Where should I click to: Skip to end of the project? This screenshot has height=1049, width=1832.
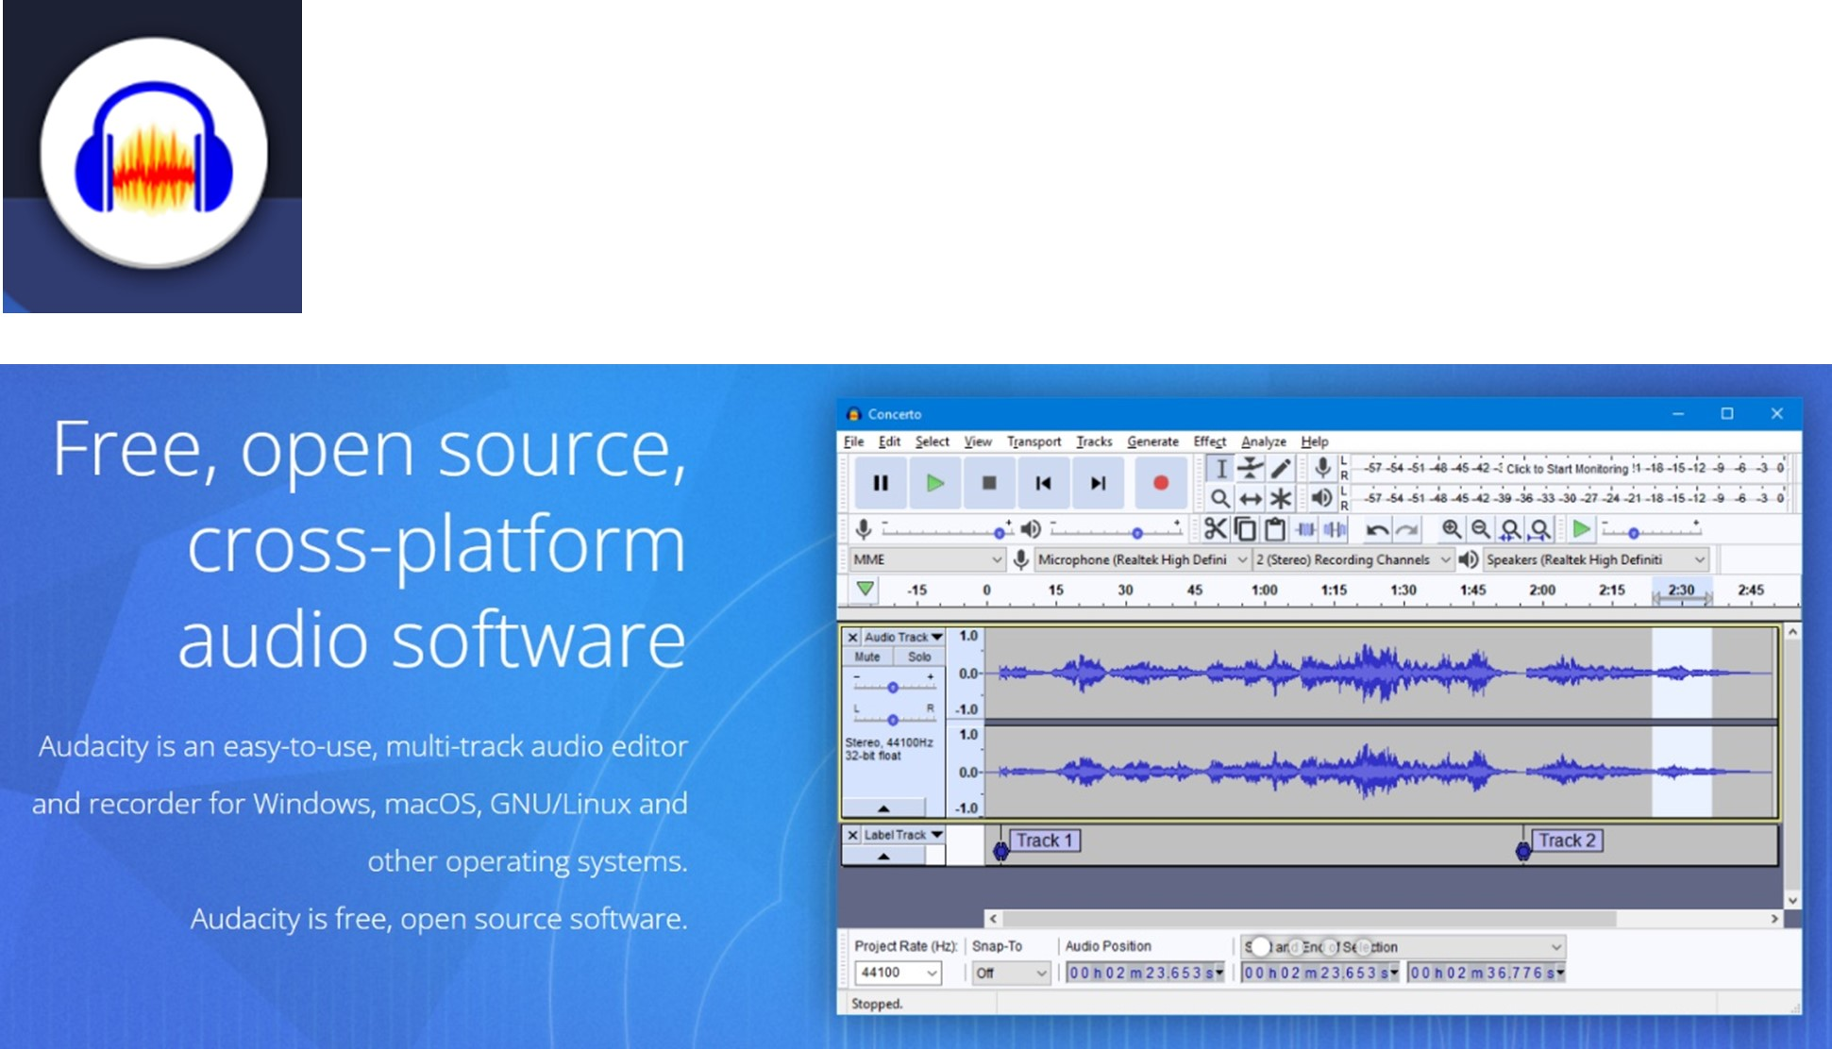[x=1098, y=483]
